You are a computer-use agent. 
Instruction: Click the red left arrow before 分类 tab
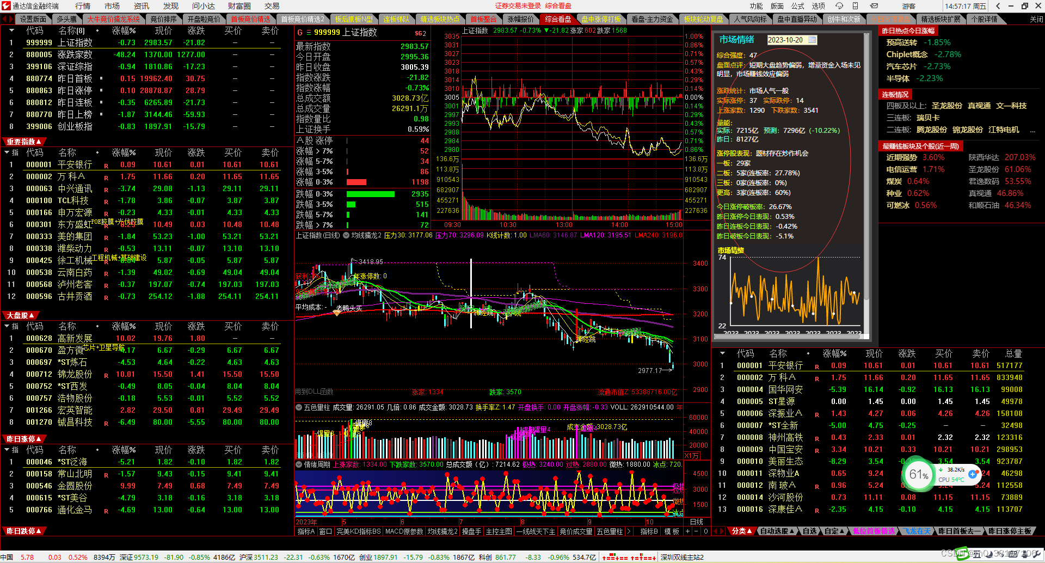coord(716,531)
